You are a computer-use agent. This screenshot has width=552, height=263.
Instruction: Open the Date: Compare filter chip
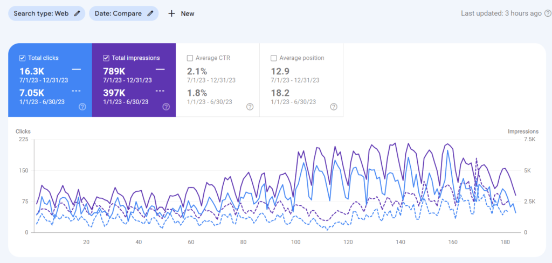(x=118, y=13)
